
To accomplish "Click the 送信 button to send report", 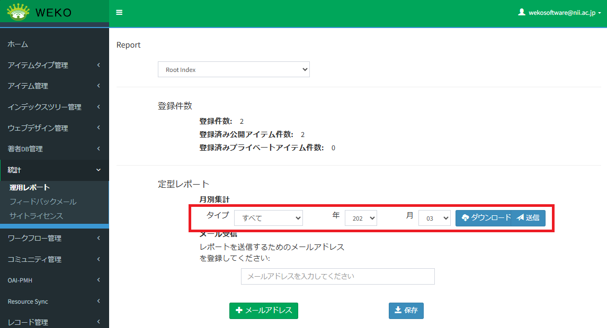I will point(530,217).
